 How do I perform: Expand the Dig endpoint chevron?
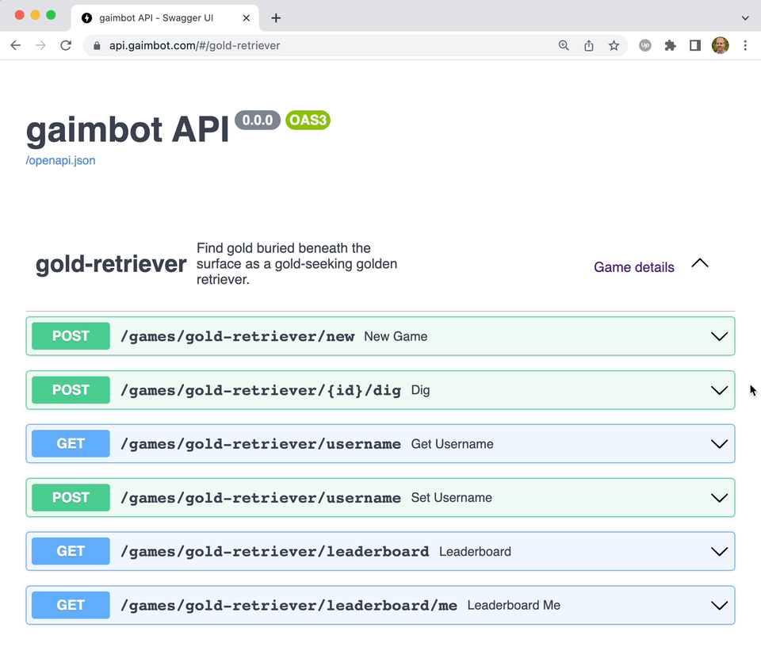[719, 390]
